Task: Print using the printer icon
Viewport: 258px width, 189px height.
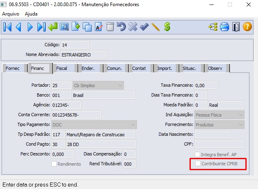Action: point(225,27)
